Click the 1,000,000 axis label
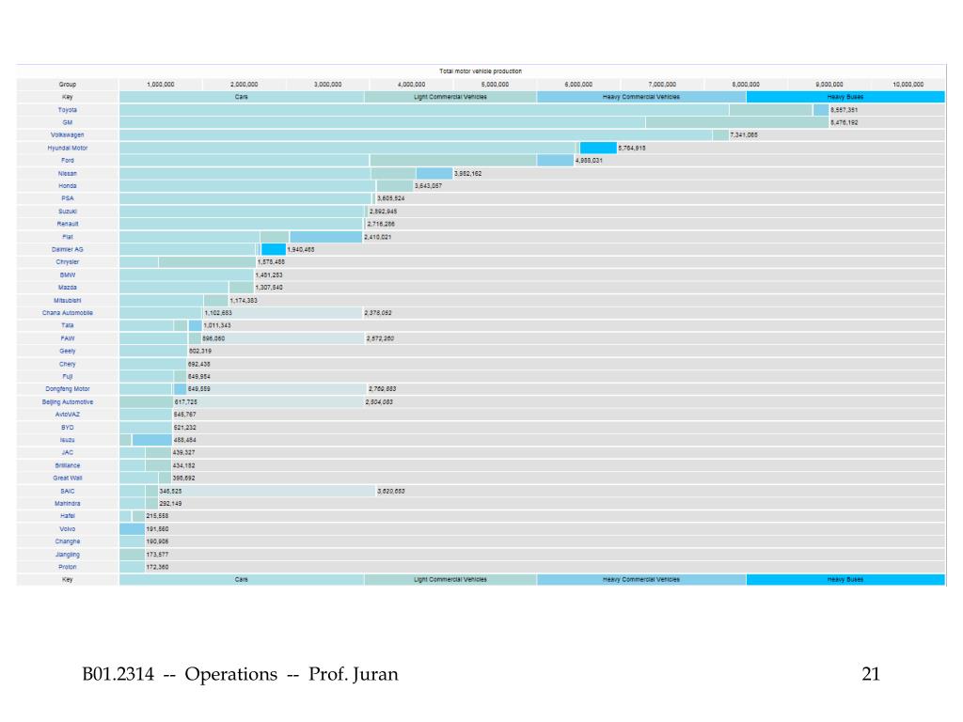 click(x=160, y=84)
